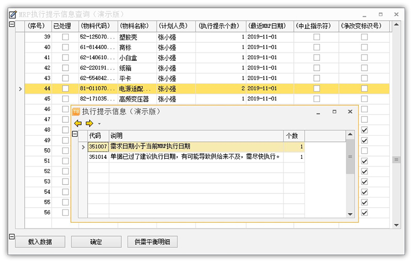Select code cell 351007
Screen dimensions: 413x263
[98, 146]
